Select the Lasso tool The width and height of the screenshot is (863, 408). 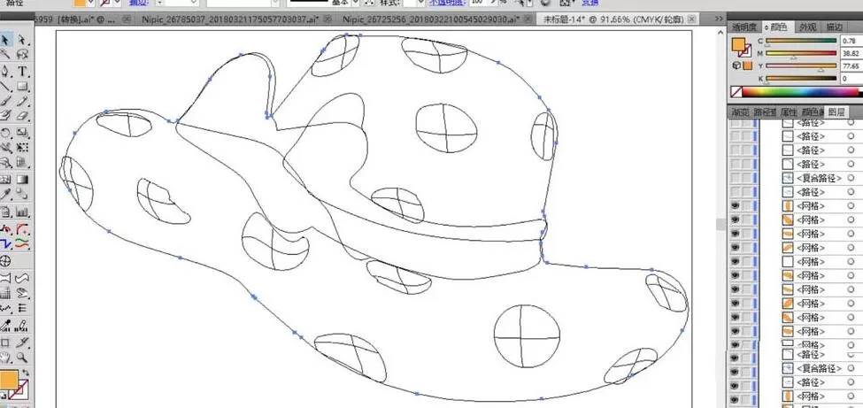point(22,54)
